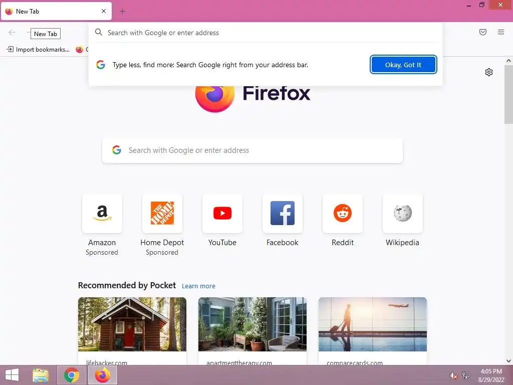This screenshot has width=513, height=385.
Task: Click the page's Google search box
Action: pyautogui.click(x=252, y=150)
